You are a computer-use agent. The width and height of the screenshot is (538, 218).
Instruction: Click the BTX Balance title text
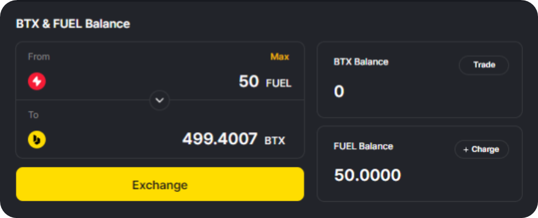tap(361, 61)
